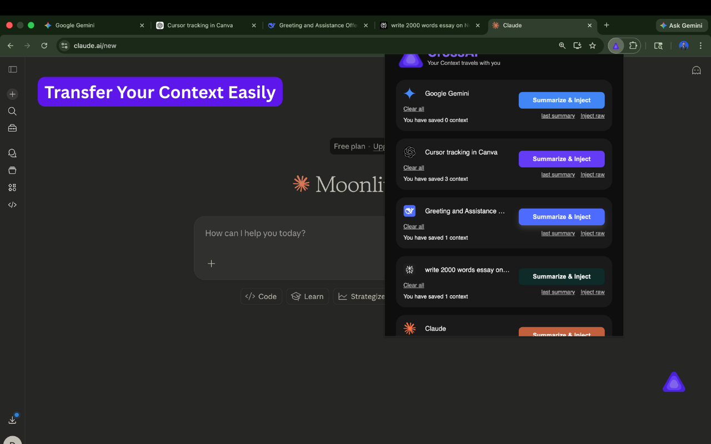Click Summarize & Inject for Greeting and Assistance

tap(562, 217)
